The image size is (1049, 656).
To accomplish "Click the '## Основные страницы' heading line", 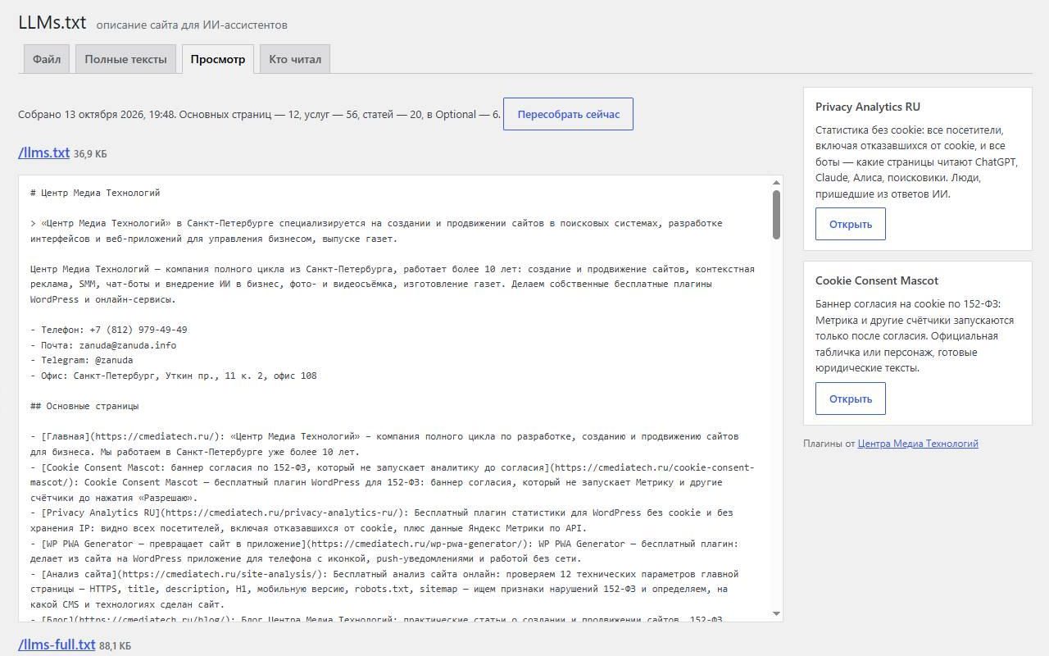I will [84, 406].
